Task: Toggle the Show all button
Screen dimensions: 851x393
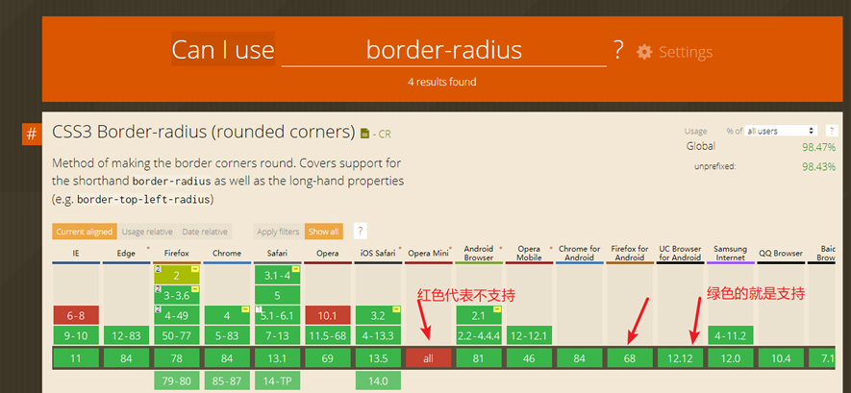Action: point(323,232)
